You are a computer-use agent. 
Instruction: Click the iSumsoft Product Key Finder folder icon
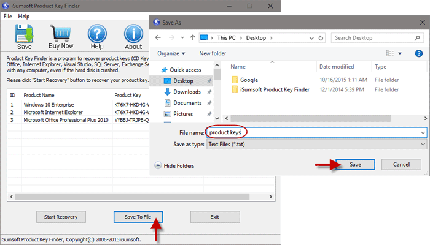(235, 89)
